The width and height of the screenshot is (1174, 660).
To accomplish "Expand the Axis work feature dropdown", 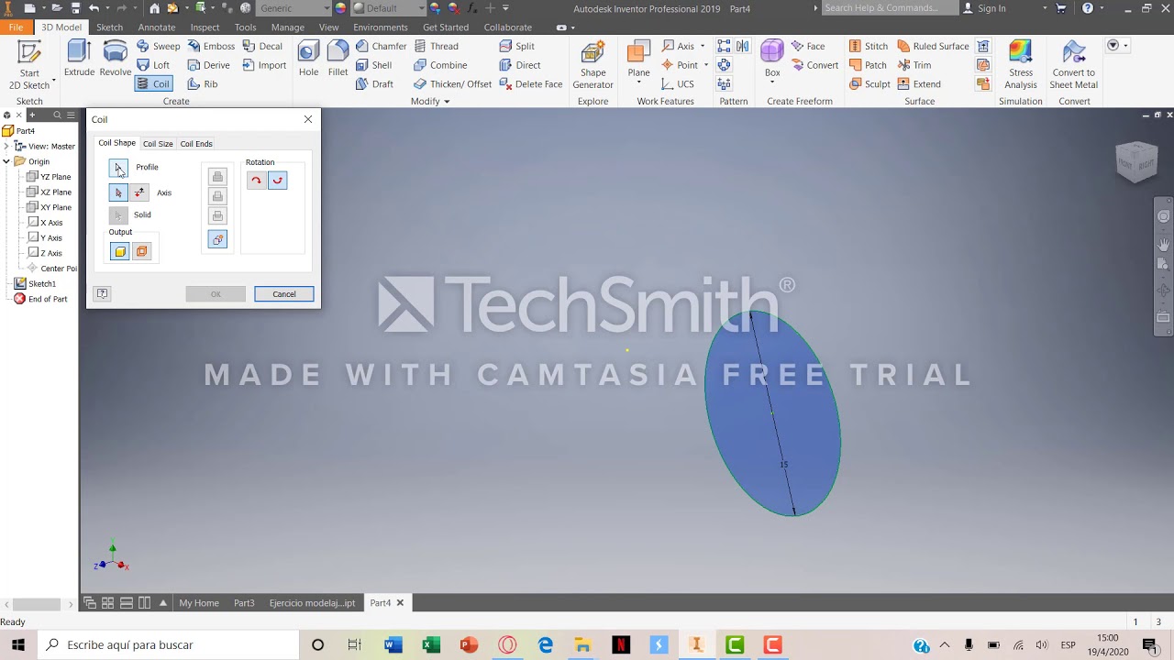I will point(703,46).
